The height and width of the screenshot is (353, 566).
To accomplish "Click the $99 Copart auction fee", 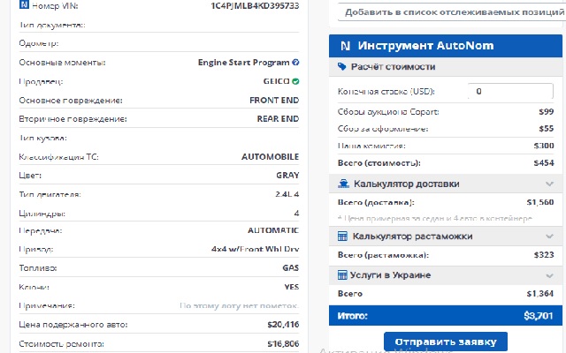I will tap(547, 112).
